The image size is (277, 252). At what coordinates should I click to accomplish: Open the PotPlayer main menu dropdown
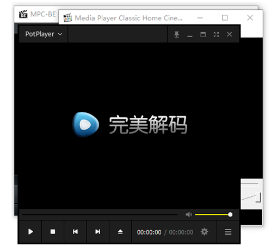coord(44,34)
